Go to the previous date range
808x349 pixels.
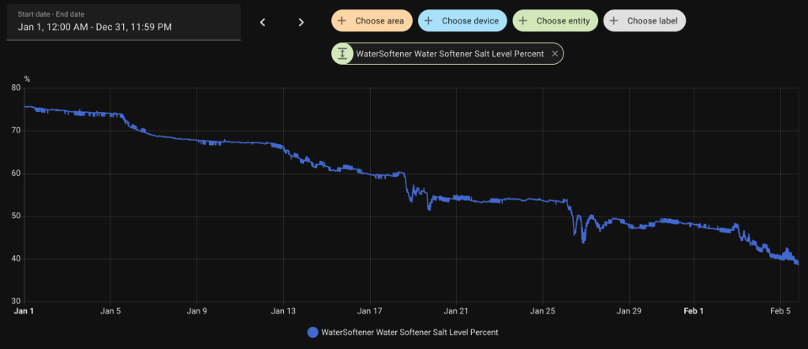tap(263, 22)
